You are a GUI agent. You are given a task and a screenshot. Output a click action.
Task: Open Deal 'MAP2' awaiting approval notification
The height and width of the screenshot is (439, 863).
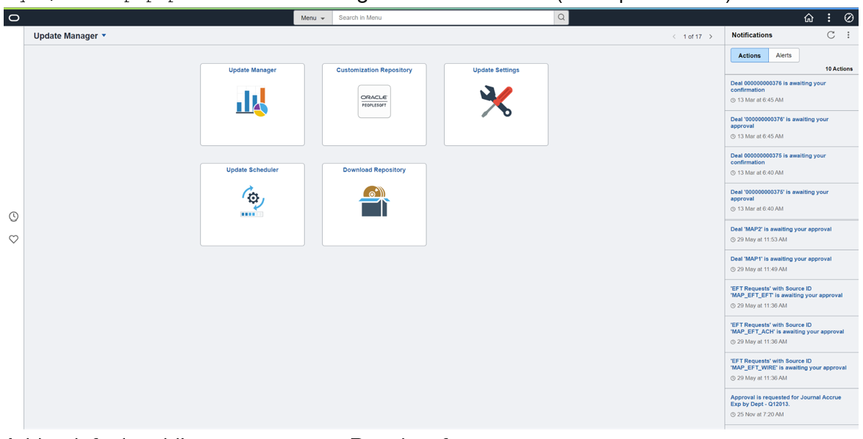pyautogui.click(x=781, y=229)
